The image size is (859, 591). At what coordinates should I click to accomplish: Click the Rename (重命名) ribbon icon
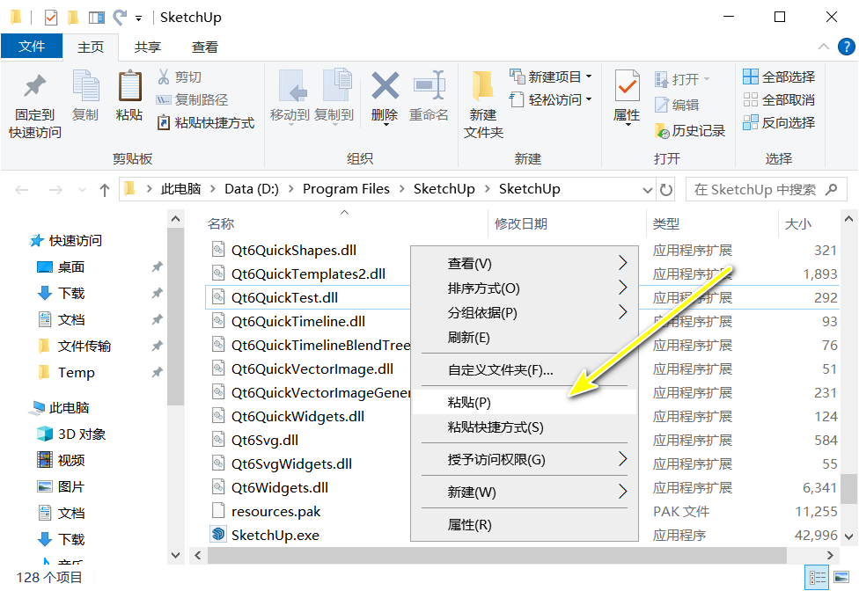[x=429, y=85]
